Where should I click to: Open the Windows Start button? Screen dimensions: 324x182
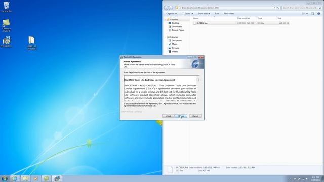coord(5,178)
